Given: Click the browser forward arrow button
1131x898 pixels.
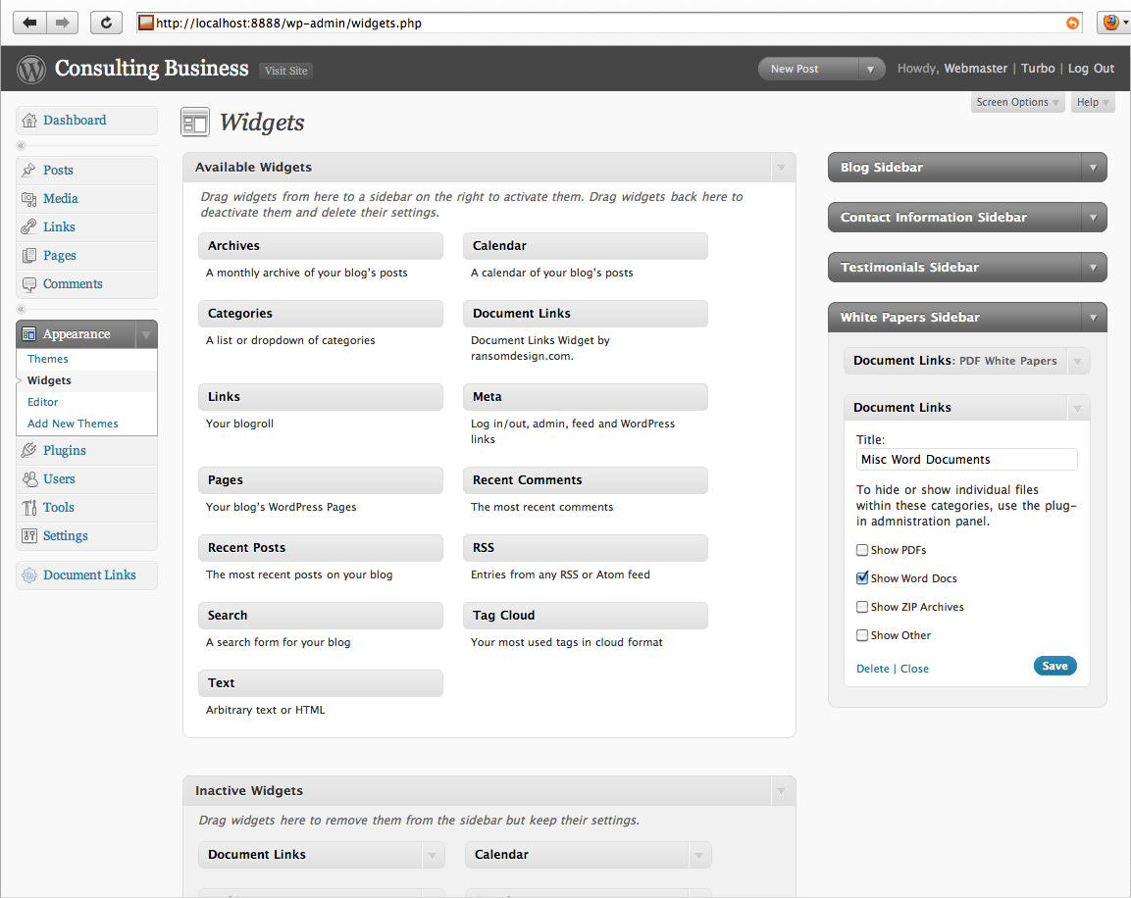Looking at the screenshot, I should [62, 23].
